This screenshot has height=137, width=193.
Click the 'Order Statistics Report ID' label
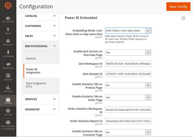[86, 121]
